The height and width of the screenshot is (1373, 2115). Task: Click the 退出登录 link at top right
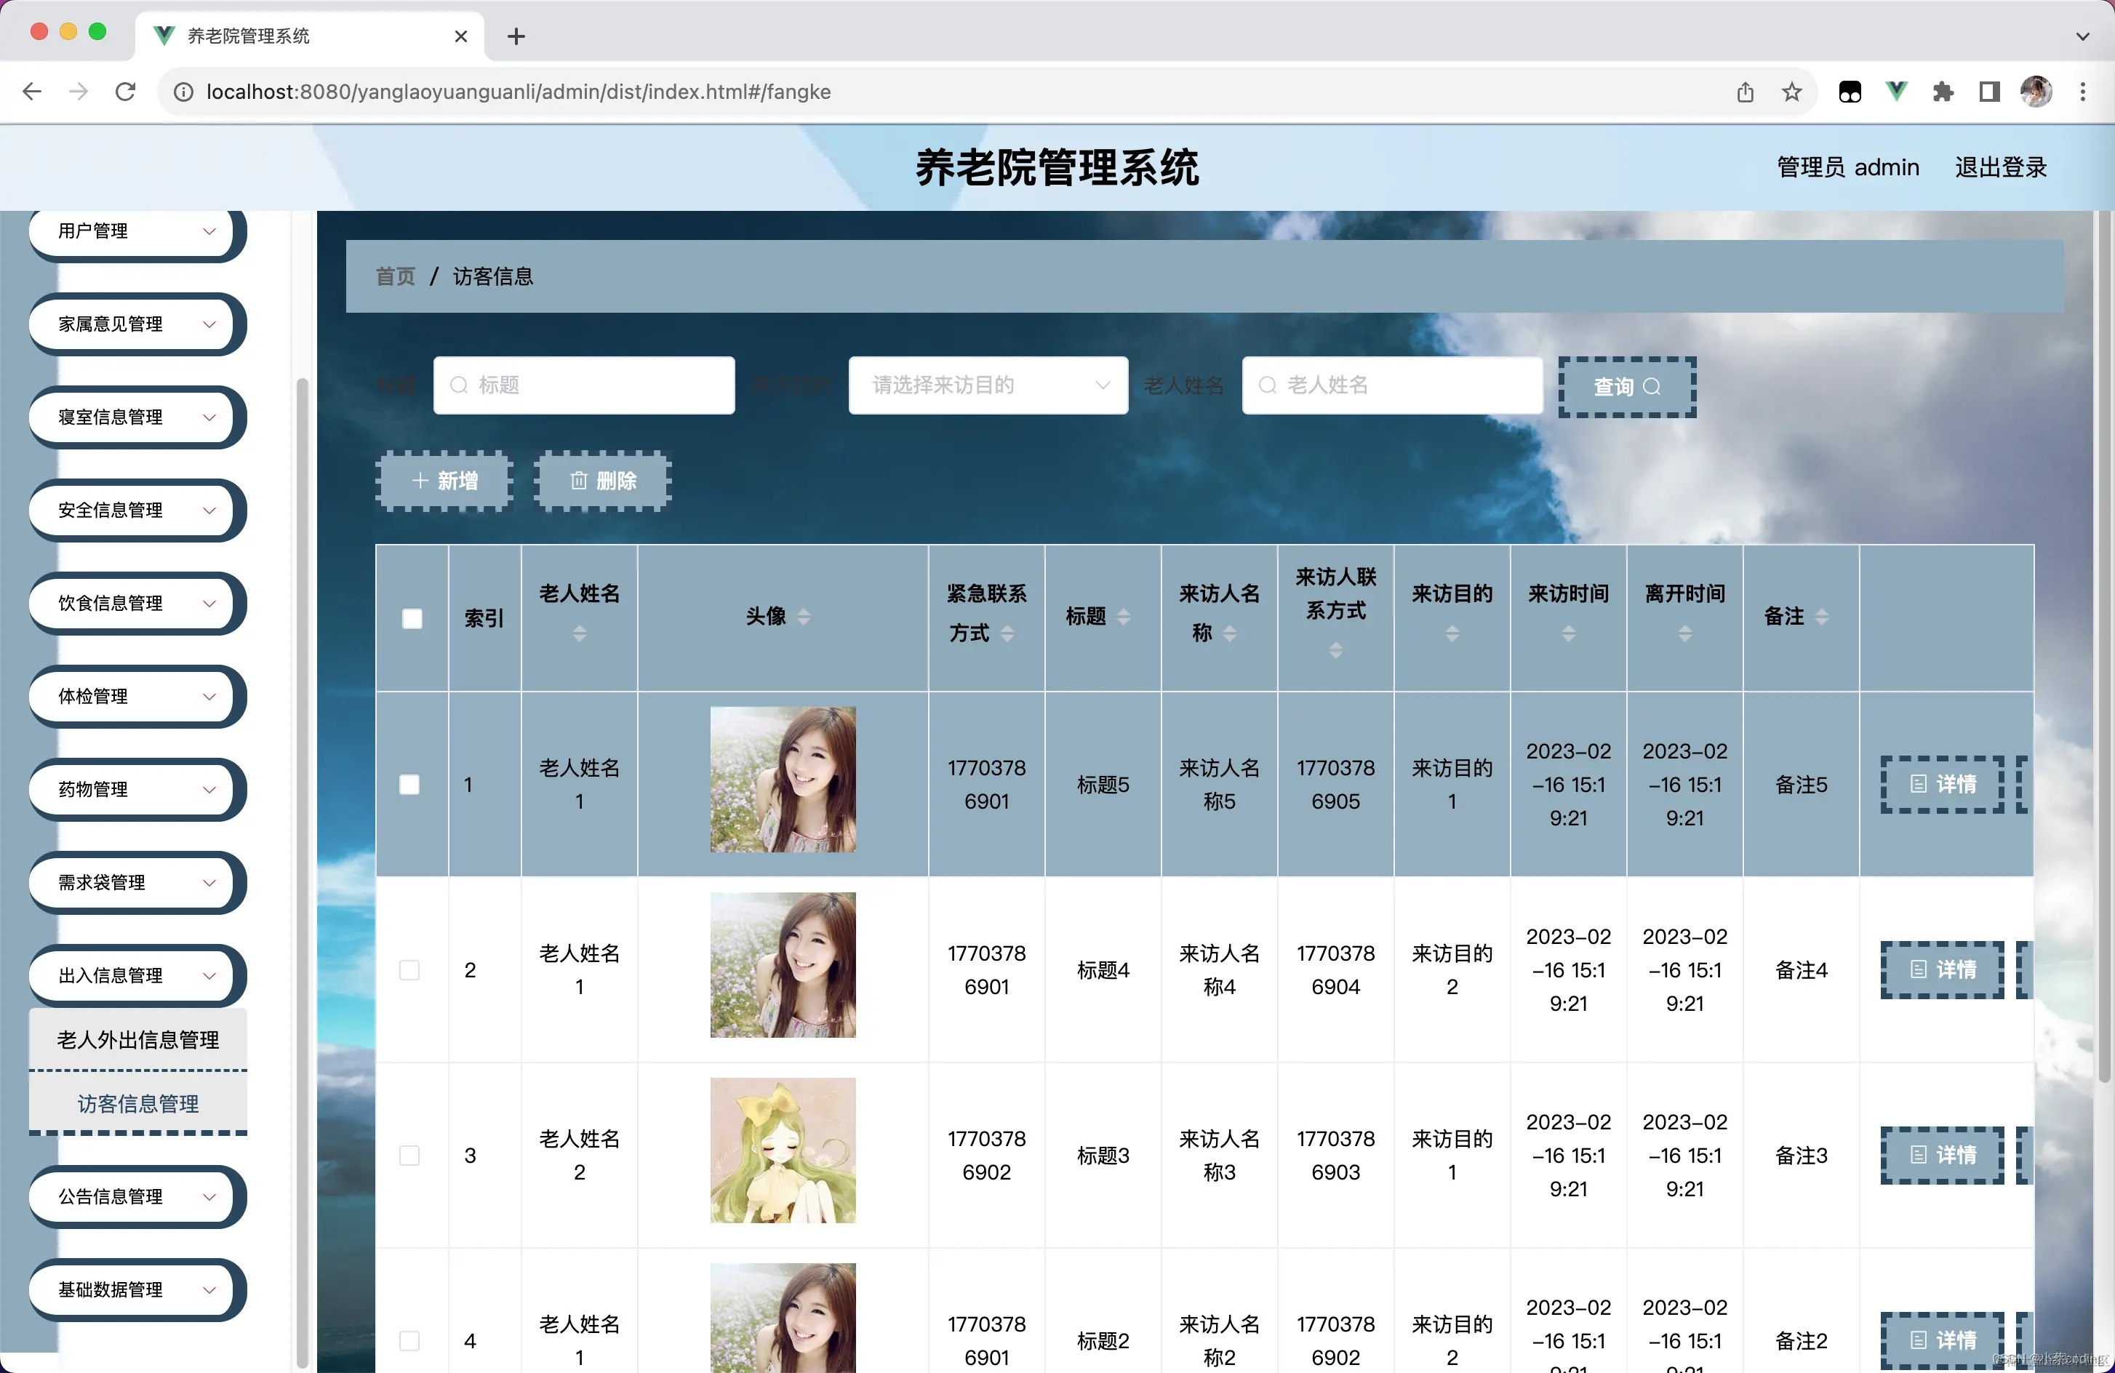click(2000, 167)
